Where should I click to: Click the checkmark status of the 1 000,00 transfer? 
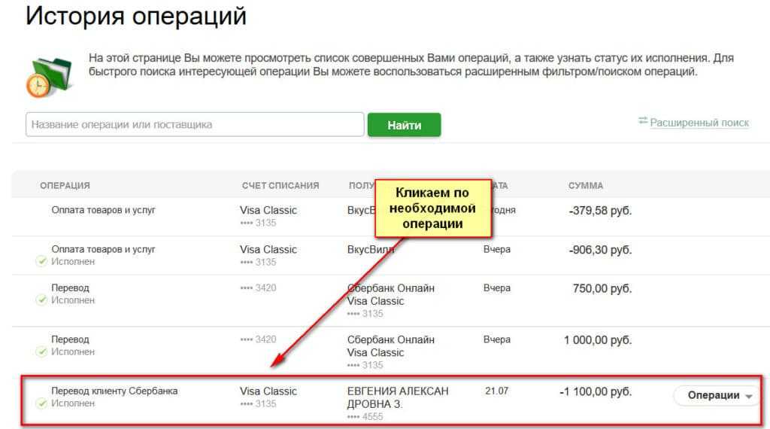click(42, 351)
